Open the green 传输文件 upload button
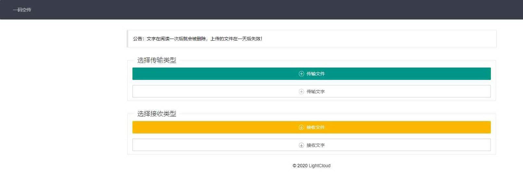 click(x=311, y=74)
